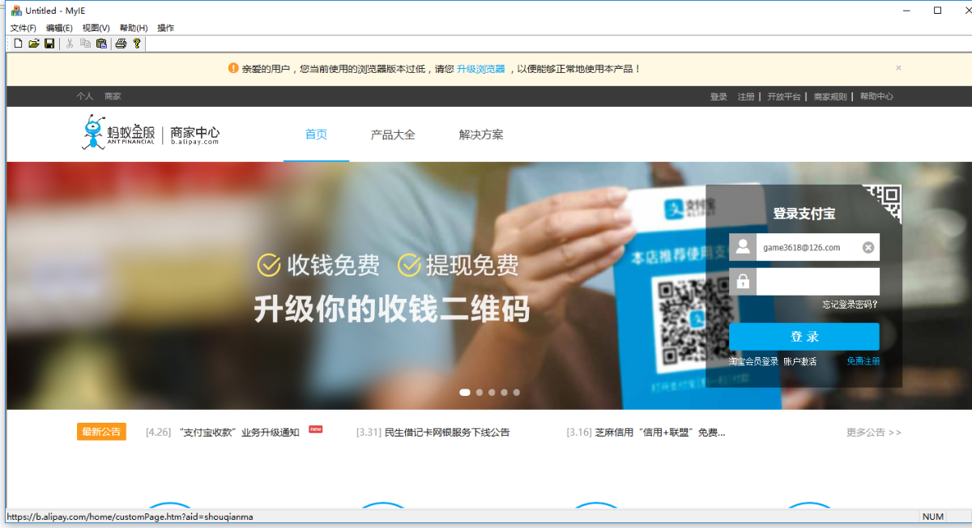The width and height of the screenshot is (972, 528).
Task: Switch to the 产品大全 tab
Action: coord(393,134)
